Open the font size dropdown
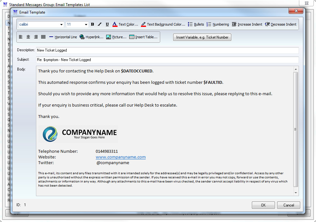316x222 pixels. (x=86, y=25)
